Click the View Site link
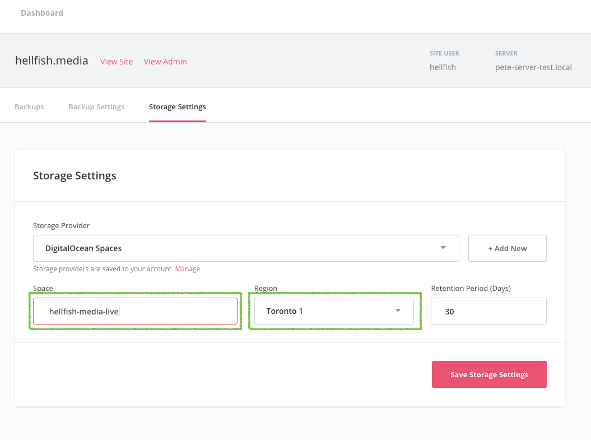591x440 pixels. coord(117,62)
